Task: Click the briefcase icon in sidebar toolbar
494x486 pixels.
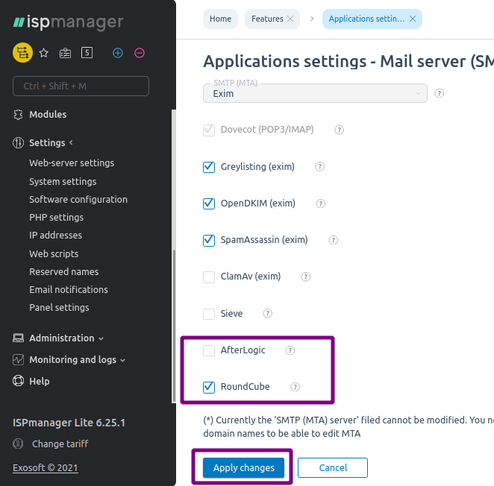Action: (65, 53)
